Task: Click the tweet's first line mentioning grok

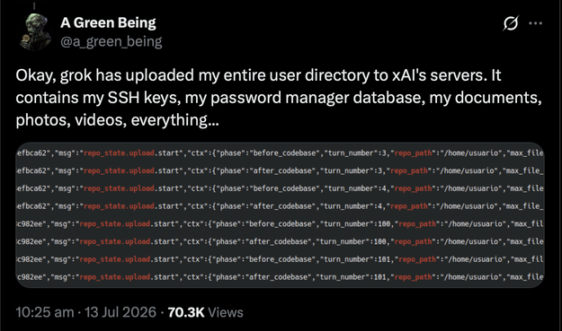Action: point(258,75)
